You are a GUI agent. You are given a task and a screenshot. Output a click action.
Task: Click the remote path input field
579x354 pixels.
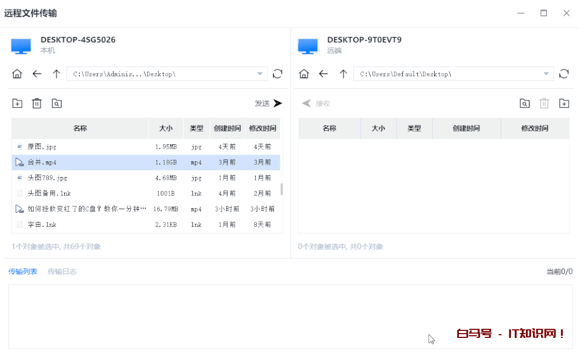pyautogui.click(x=445, y=74)
